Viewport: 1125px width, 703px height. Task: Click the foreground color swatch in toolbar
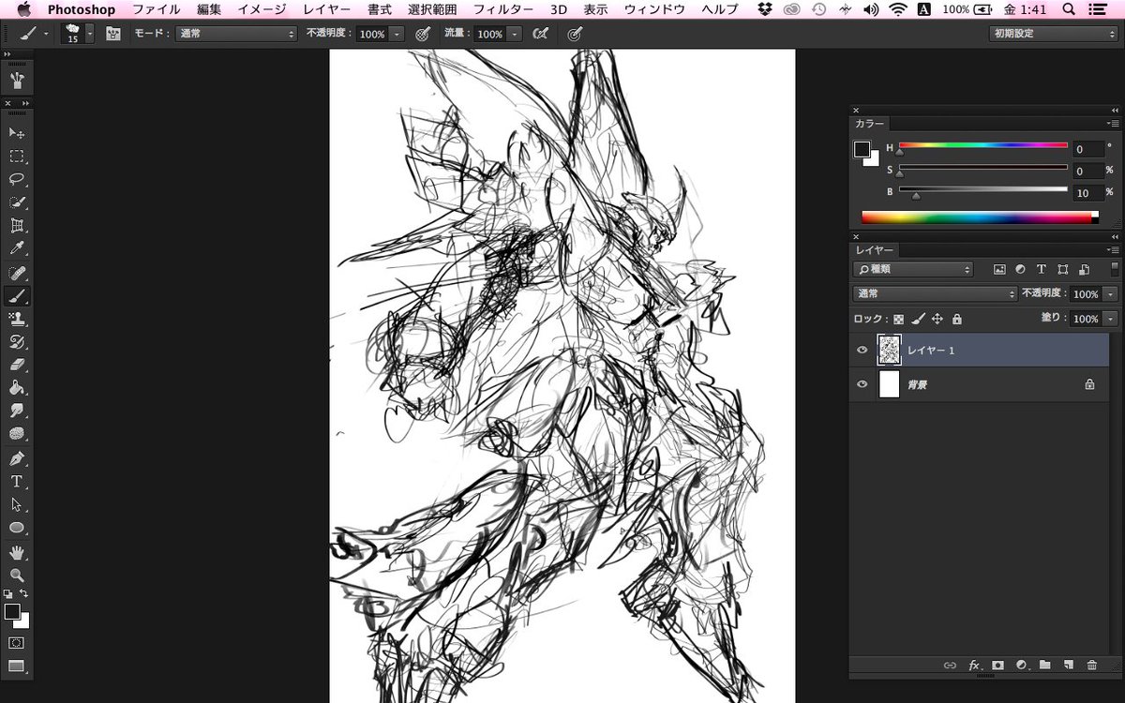pos(12,612)
